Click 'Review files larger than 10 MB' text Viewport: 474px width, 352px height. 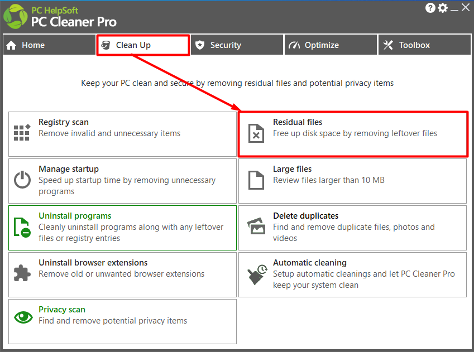coord(329,180)
